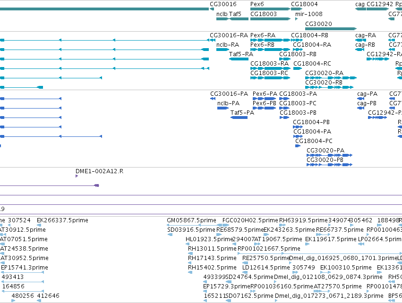The height and width of the screenshot is (303, 402).
Task: Select the Pex6-RA transcript label
Action: [x=263, y=35]
